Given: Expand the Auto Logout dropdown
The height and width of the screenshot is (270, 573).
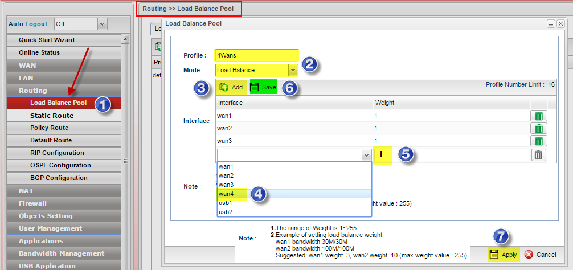Looking at the screenshot, I should tap(103, 24).
